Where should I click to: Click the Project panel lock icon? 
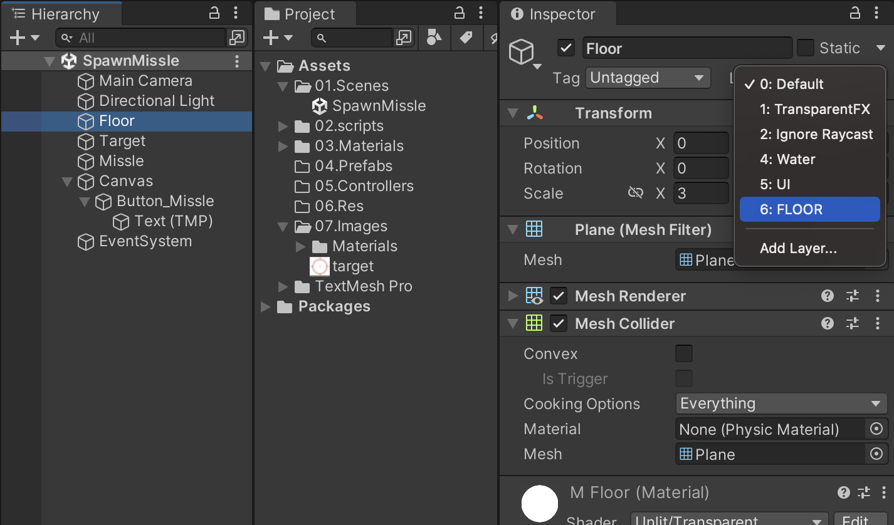pos(460,13)
